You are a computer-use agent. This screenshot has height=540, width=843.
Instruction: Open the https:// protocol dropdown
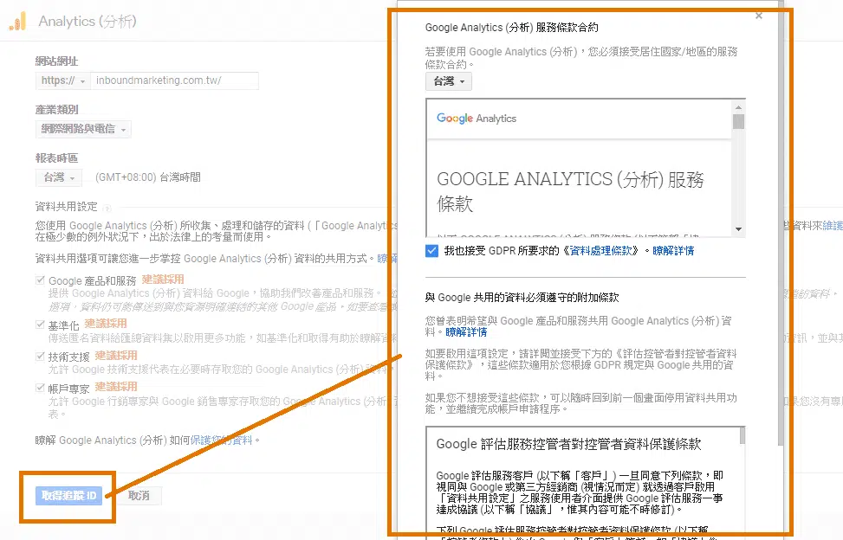click(63, 80)
